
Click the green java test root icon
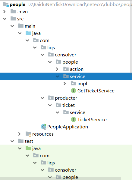tap(28, 148)
